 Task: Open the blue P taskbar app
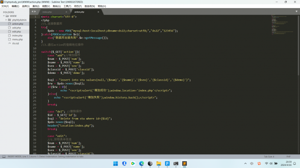point(167,164)
